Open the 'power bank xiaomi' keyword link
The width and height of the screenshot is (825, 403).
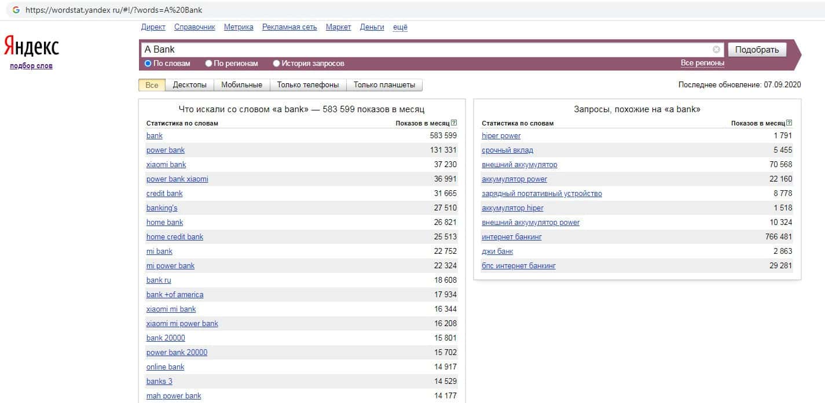point(177,179)
